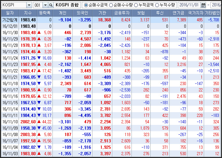Image resolution: width=222 pixels, height=158 pixels.
Task: Click the 외국인 column header
Action: tap(83, 13)
